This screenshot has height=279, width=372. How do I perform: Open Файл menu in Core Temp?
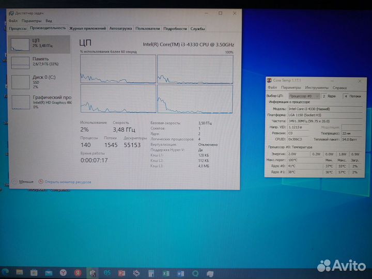[272, 87]
